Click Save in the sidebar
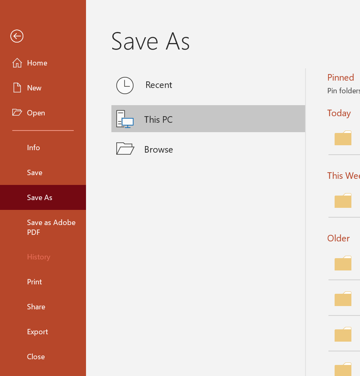360x376 pixels. (43, 172)
